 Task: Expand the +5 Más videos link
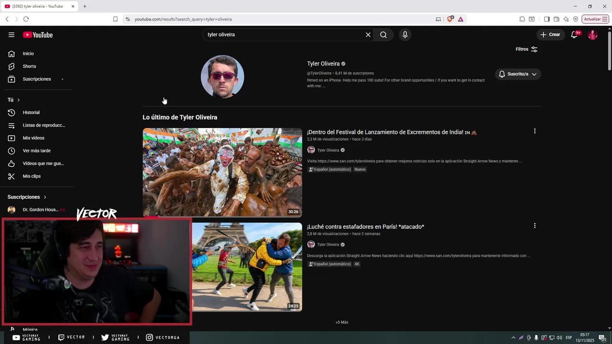point(342,322)
